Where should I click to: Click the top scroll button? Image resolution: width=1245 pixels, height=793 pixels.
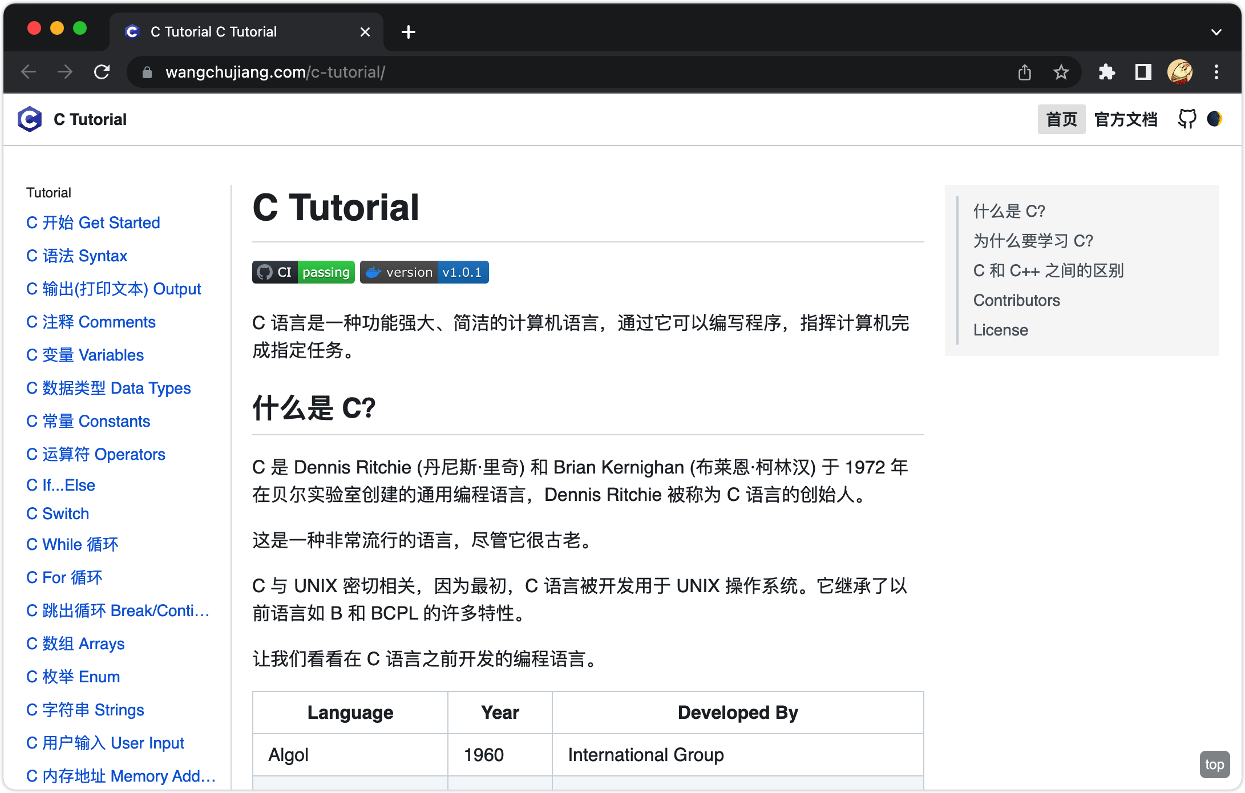pyautogui.click(x=1214, y=764)
